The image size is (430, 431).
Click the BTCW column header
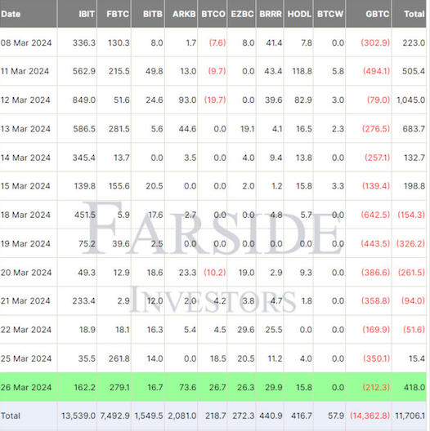point(329,14)
